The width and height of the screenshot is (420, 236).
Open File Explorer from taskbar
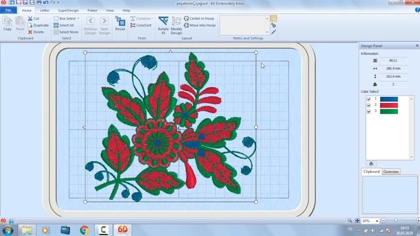(x=27, y=230)
